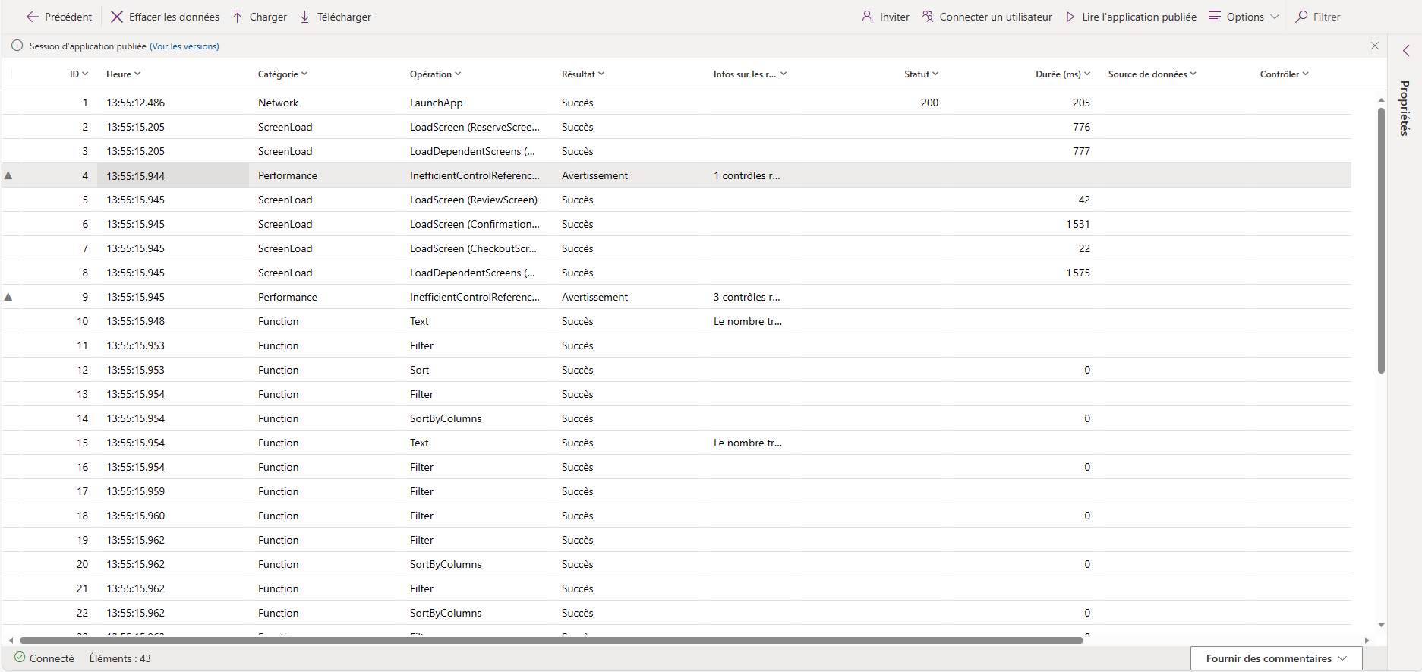Click the info icon beside Session d'application publiée
1422x672 pixels.
[17, 46]
